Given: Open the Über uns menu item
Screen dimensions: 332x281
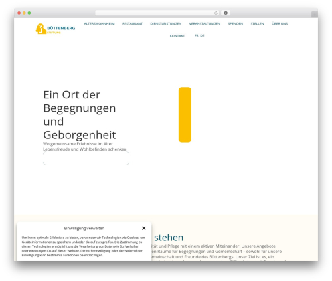Looking at the screenshot, I should (x=280, y=23).
